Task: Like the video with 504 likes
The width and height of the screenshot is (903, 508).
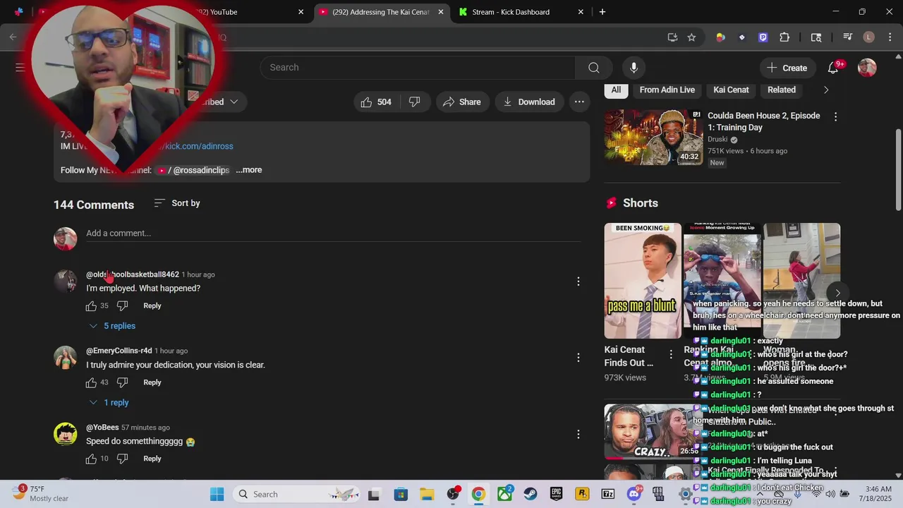Action: coord(376,102)
